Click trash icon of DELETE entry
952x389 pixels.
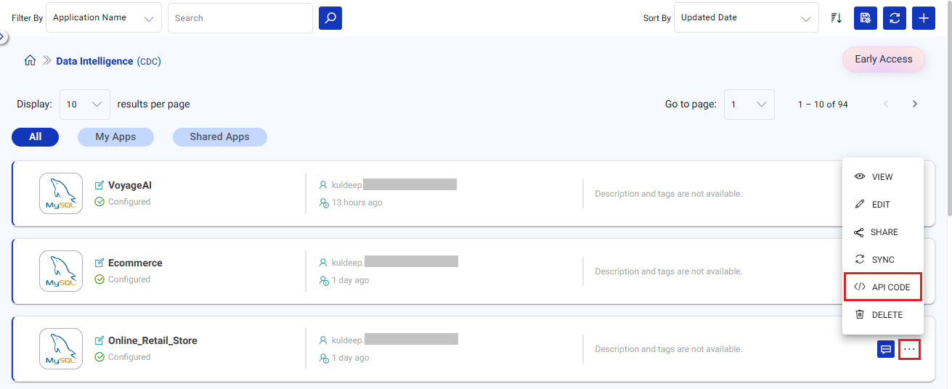click(x=860, y=314)
